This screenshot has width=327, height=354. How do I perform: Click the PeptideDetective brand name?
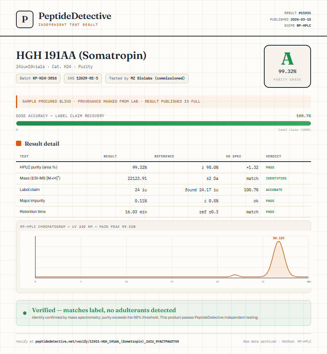[x=75, y=16]
